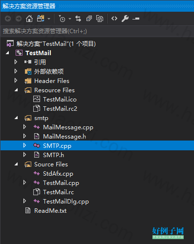The width and height of the screenshot is (194, 244).
Task: Expand MailMessage.h node
Action: 24,136
